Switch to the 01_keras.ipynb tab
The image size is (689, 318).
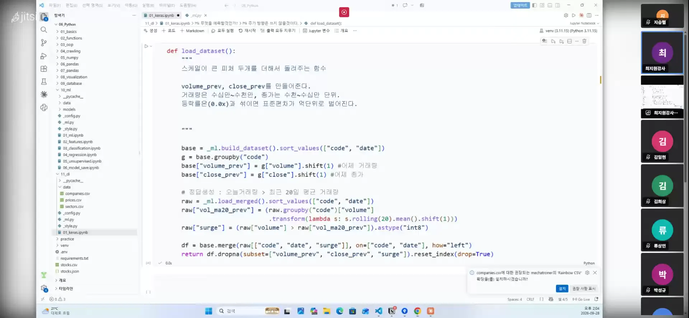coord(161,15)
